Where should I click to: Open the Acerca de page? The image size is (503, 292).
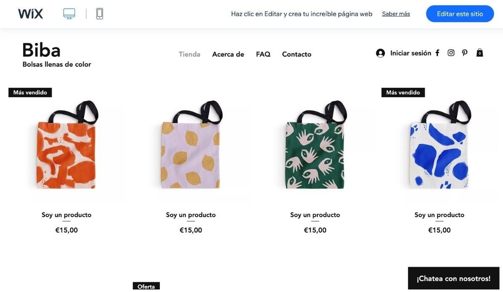click(x=228, y=54)
